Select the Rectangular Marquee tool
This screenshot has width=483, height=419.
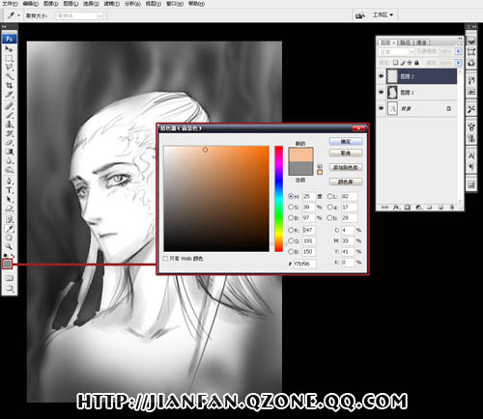click(10, 58)
